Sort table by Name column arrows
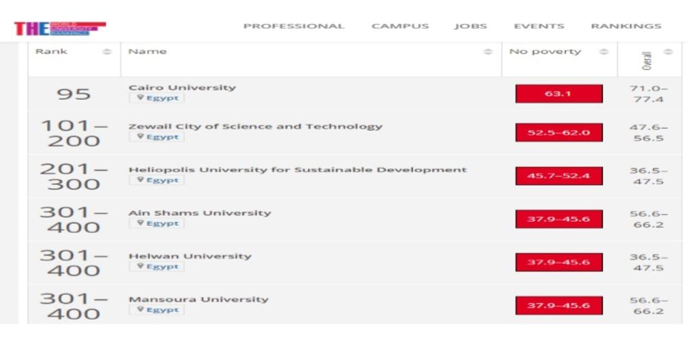 click(x=488, y=52)
